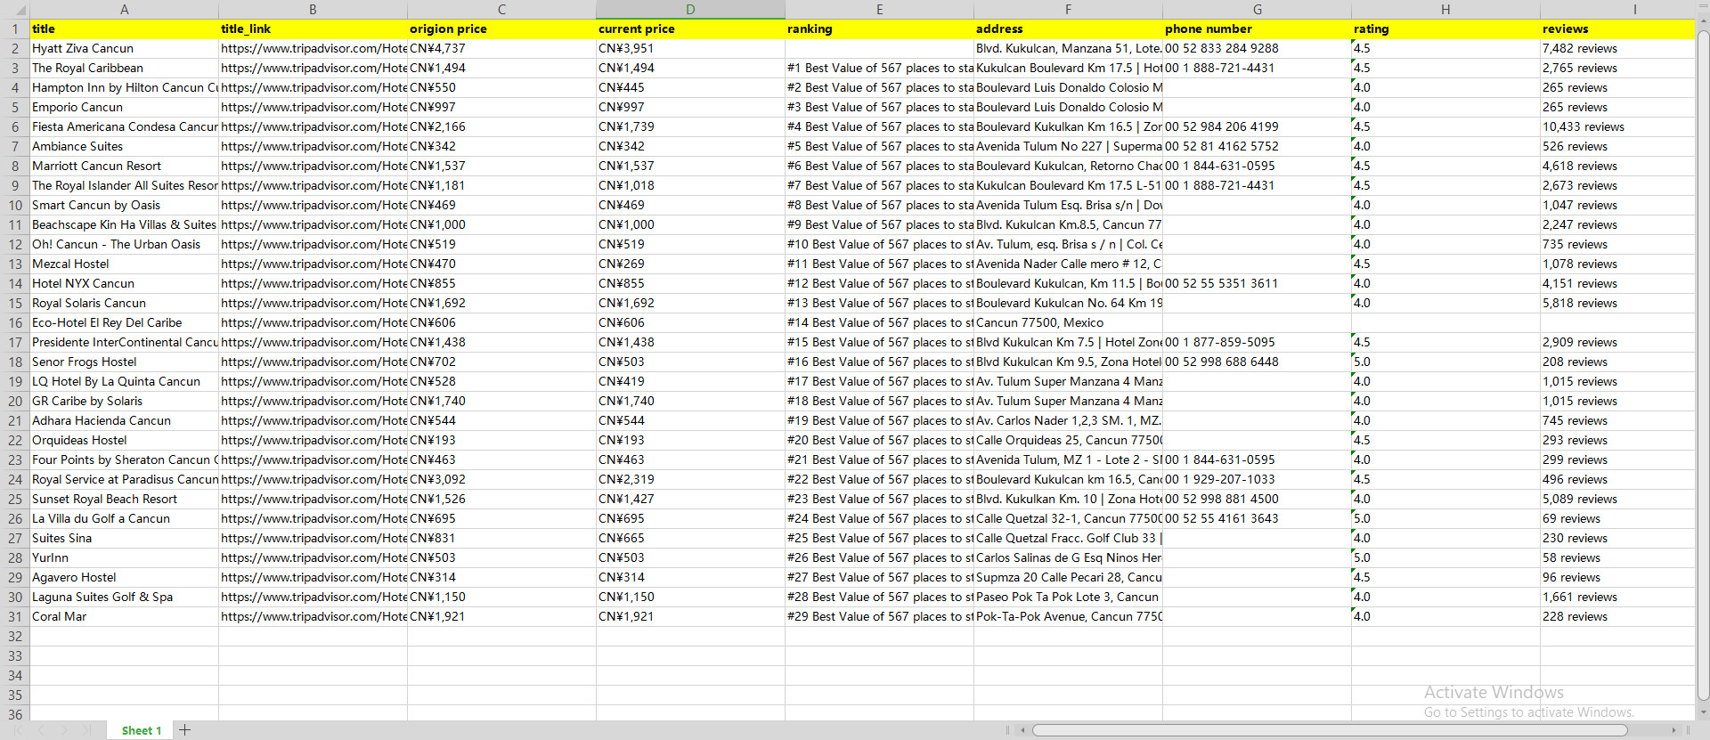Select column A header
This screenshot has height=740, width=1710.
pyautogui.click(x=125, y=10)
